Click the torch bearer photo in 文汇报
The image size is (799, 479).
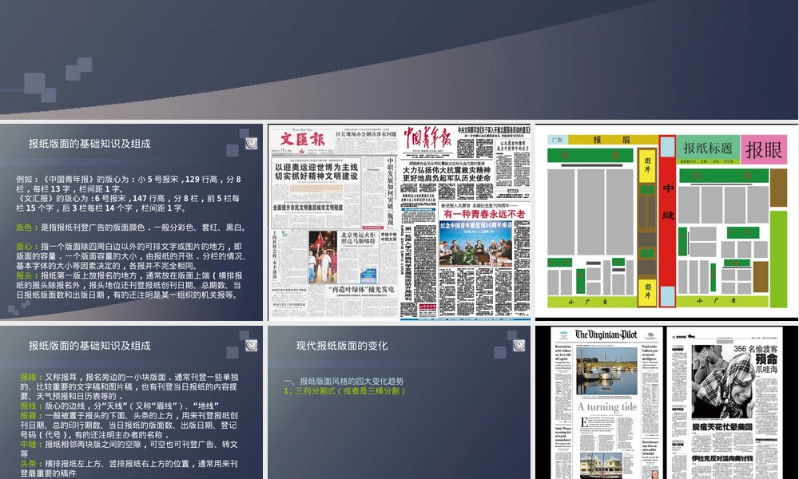pos(323,258)
